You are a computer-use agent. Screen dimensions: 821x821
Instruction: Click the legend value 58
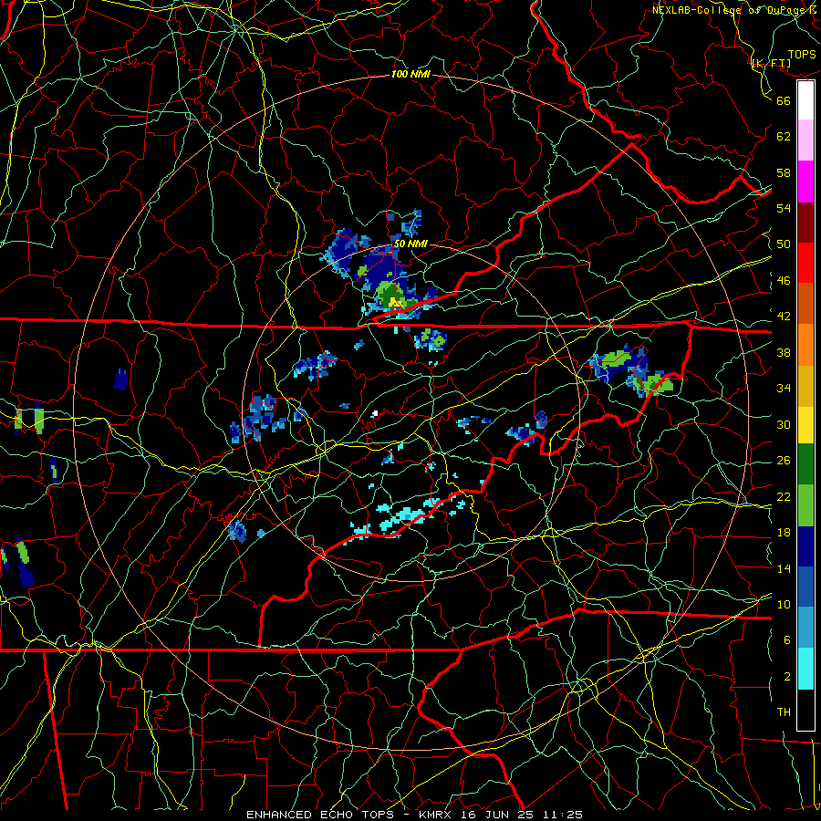pos(784,172)
